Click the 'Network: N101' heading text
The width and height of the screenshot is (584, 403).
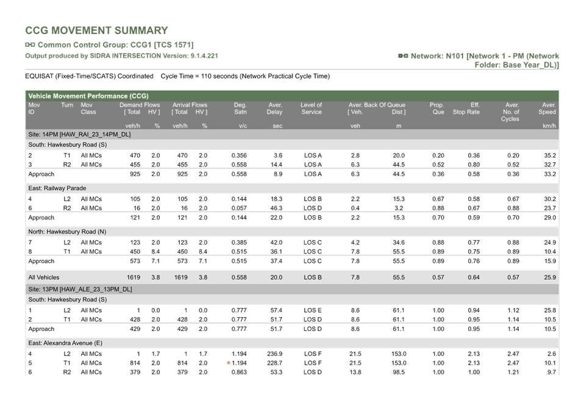(x=485, y=56)
